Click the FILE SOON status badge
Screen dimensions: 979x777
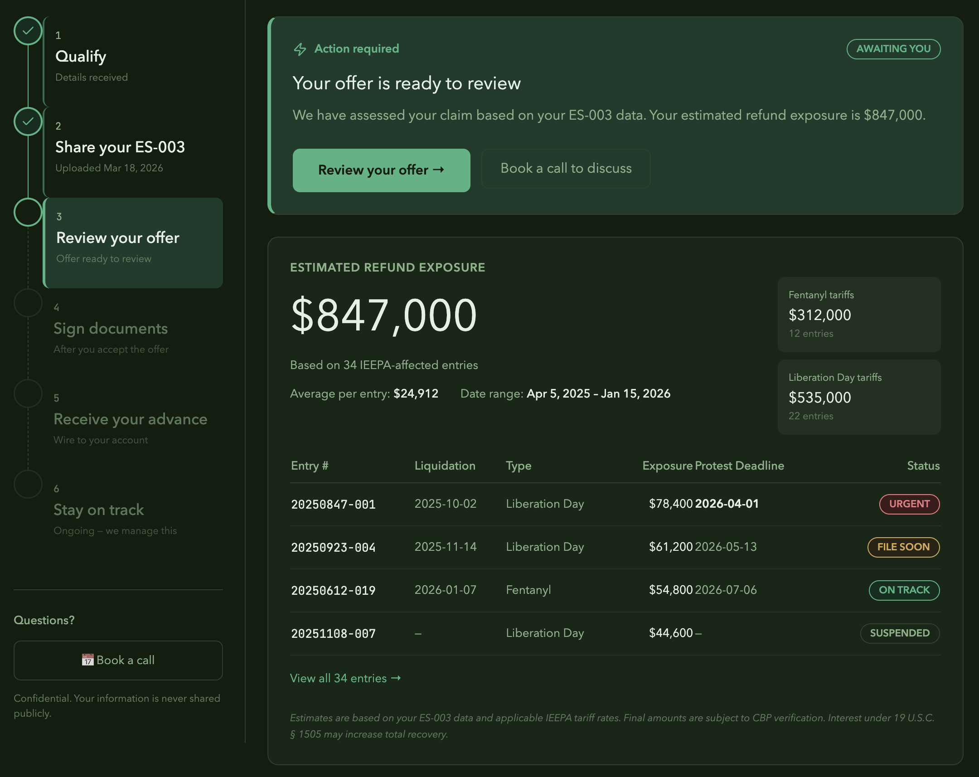tap(903, 547)
